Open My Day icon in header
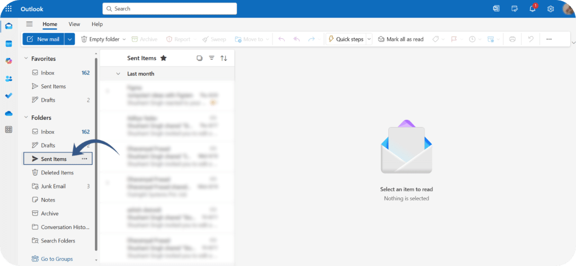Screen dimensions: 576x266 pos(515,9)
